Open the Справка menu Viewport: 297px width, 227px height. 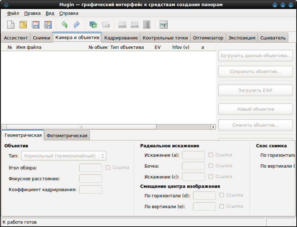click(69, 13)
